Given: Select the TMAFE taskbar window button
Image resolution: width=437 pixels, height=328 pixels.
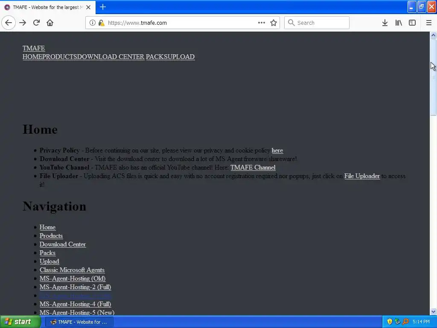Looking at the screenshot, I should click(79, 322).
